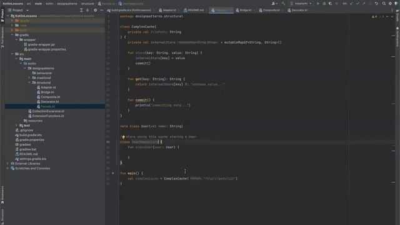The image size is (400, 225).
Task: Expand the creational package node
Action: [x=29, y=77]
